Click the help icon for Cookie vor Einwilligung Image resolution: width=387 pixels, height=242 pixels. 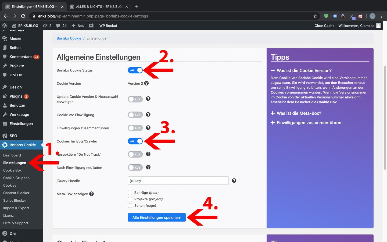click(x=148, y=115)
